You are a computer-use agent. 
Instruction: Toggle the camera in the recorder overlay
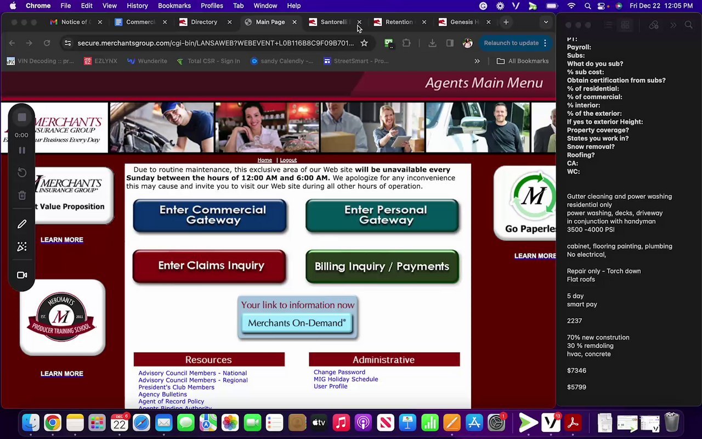(x=22, y=275)
